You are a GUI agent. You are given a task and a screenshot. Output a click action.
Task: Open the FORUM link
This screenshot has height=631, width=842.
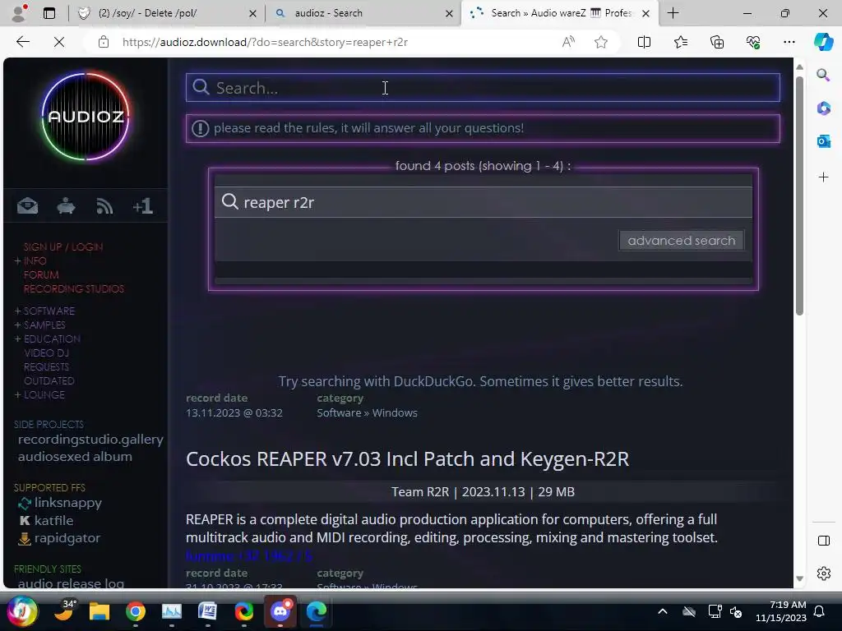tap(41, 274)
